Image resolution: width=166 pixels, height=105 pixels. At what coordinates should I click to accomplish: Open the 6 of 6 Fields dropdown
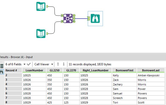pos(15,64)
